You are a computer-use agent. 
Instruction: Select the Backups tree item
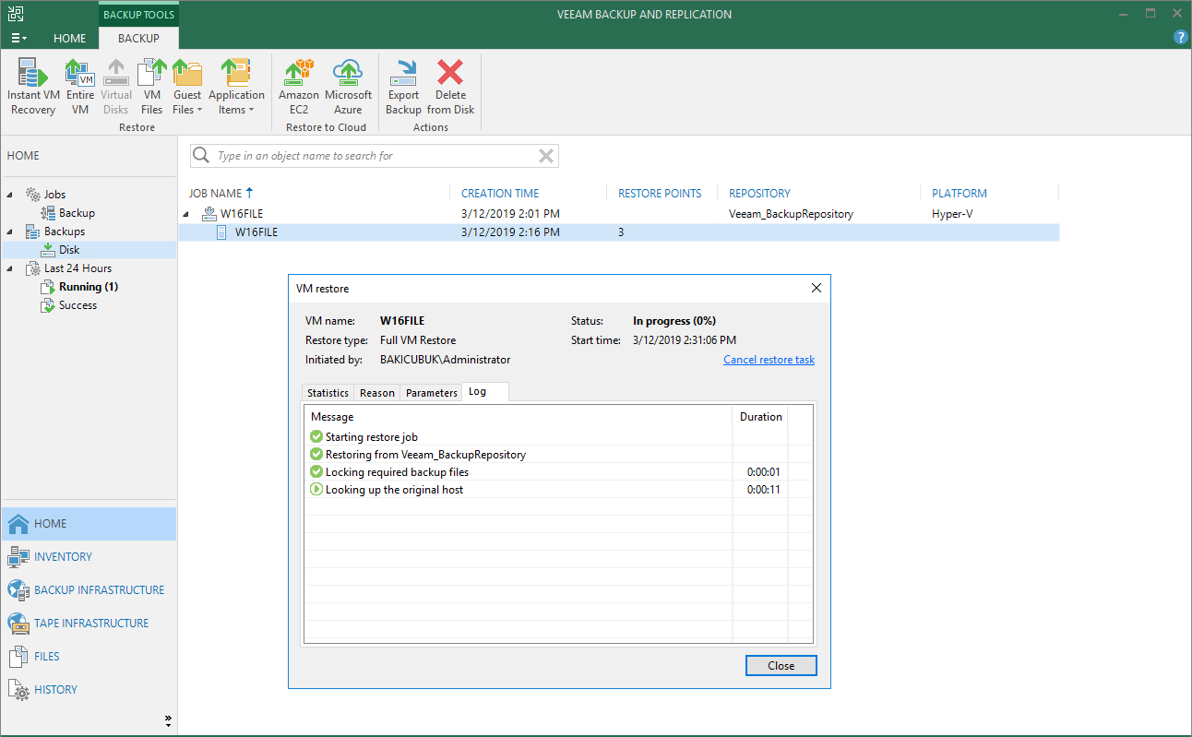pos(65,232)
